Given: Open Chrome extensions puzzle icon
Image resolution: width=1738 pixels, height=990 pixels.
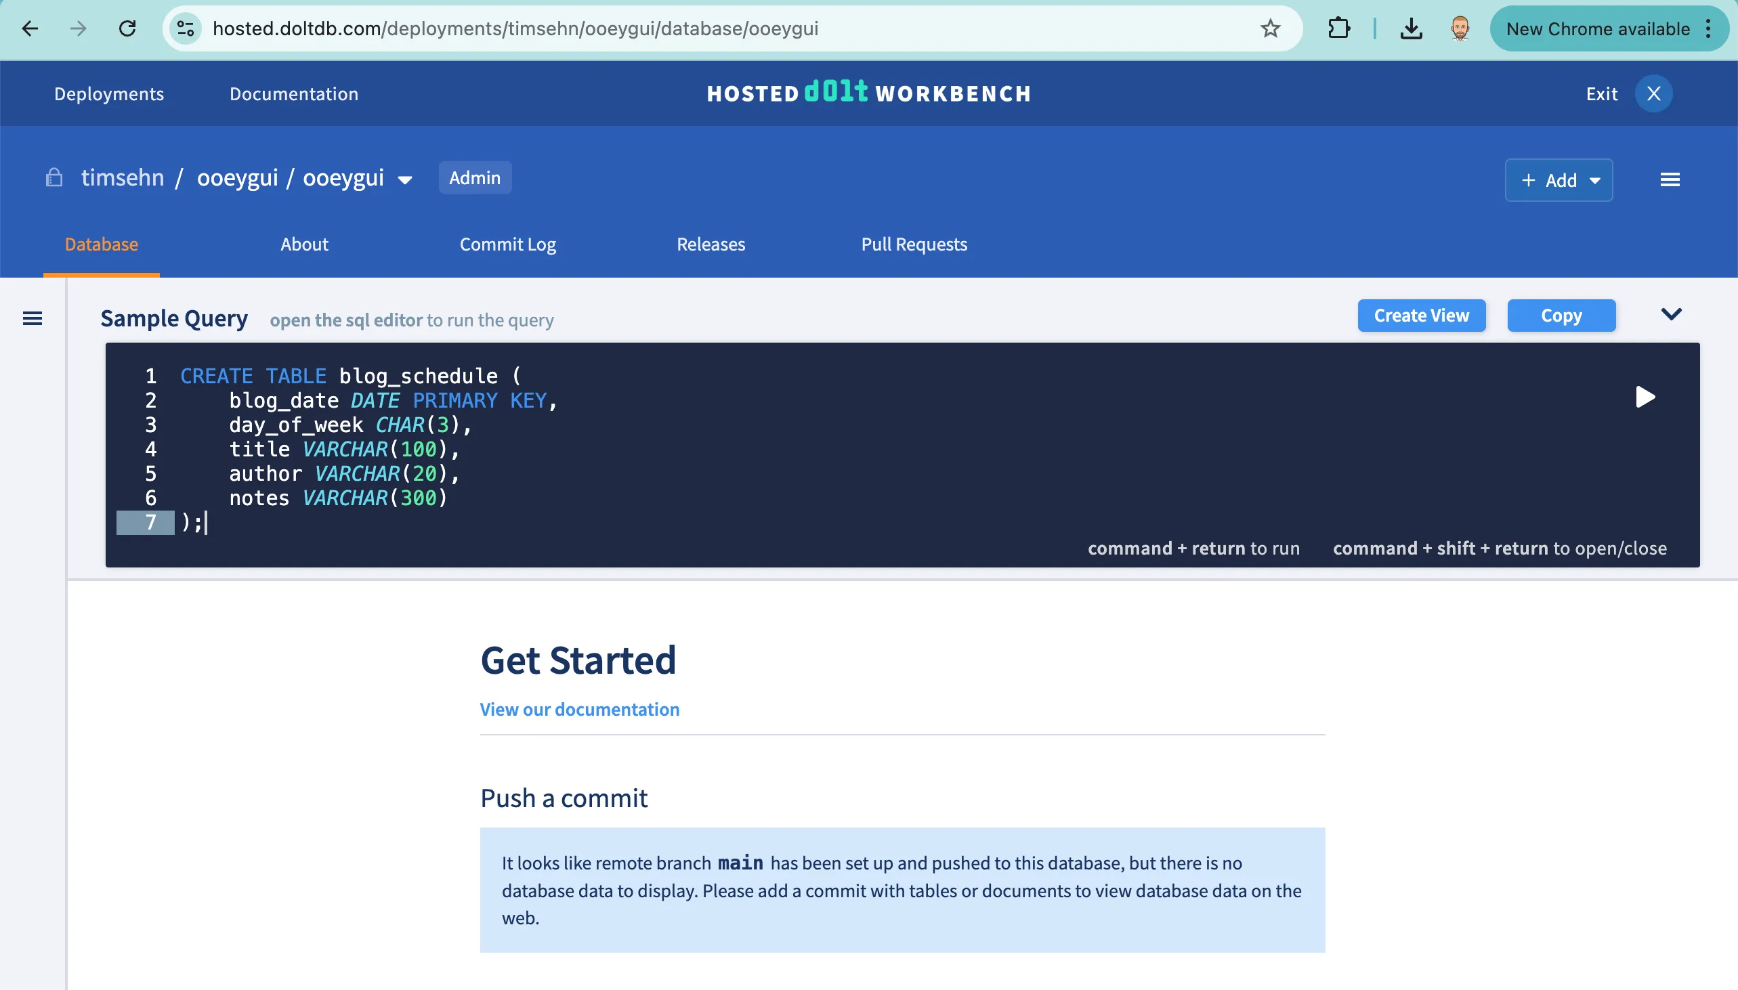Looking at the screenshot, I should pyautogui.click(x=1338, y=28).
